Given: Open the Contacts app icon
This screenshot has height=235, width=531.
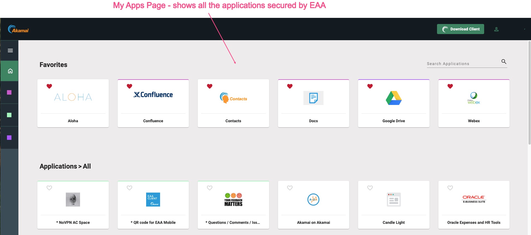Looking at the screenshot, I should click(233, 98).
